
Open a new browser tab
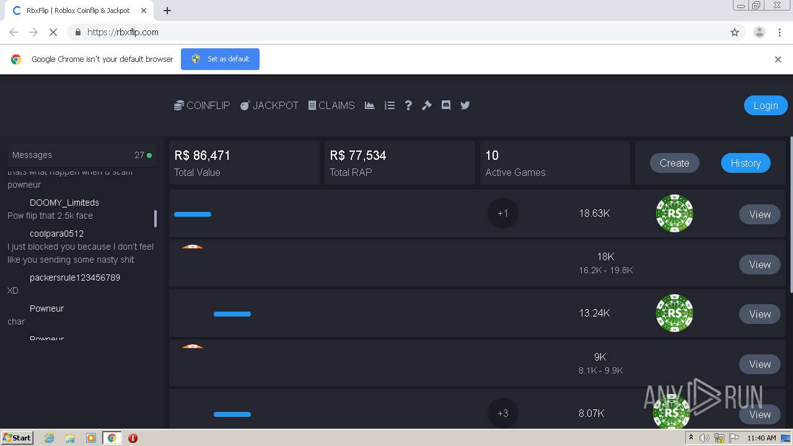(x=167, y=11)
